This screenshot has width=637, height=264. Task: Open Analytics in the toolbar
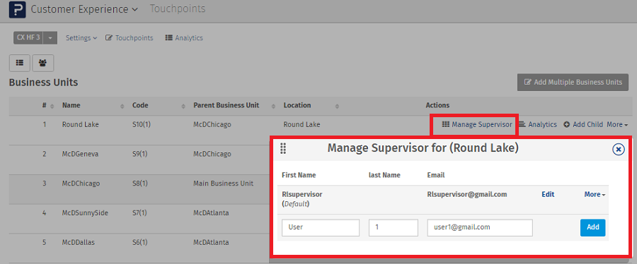click(184, 37)
